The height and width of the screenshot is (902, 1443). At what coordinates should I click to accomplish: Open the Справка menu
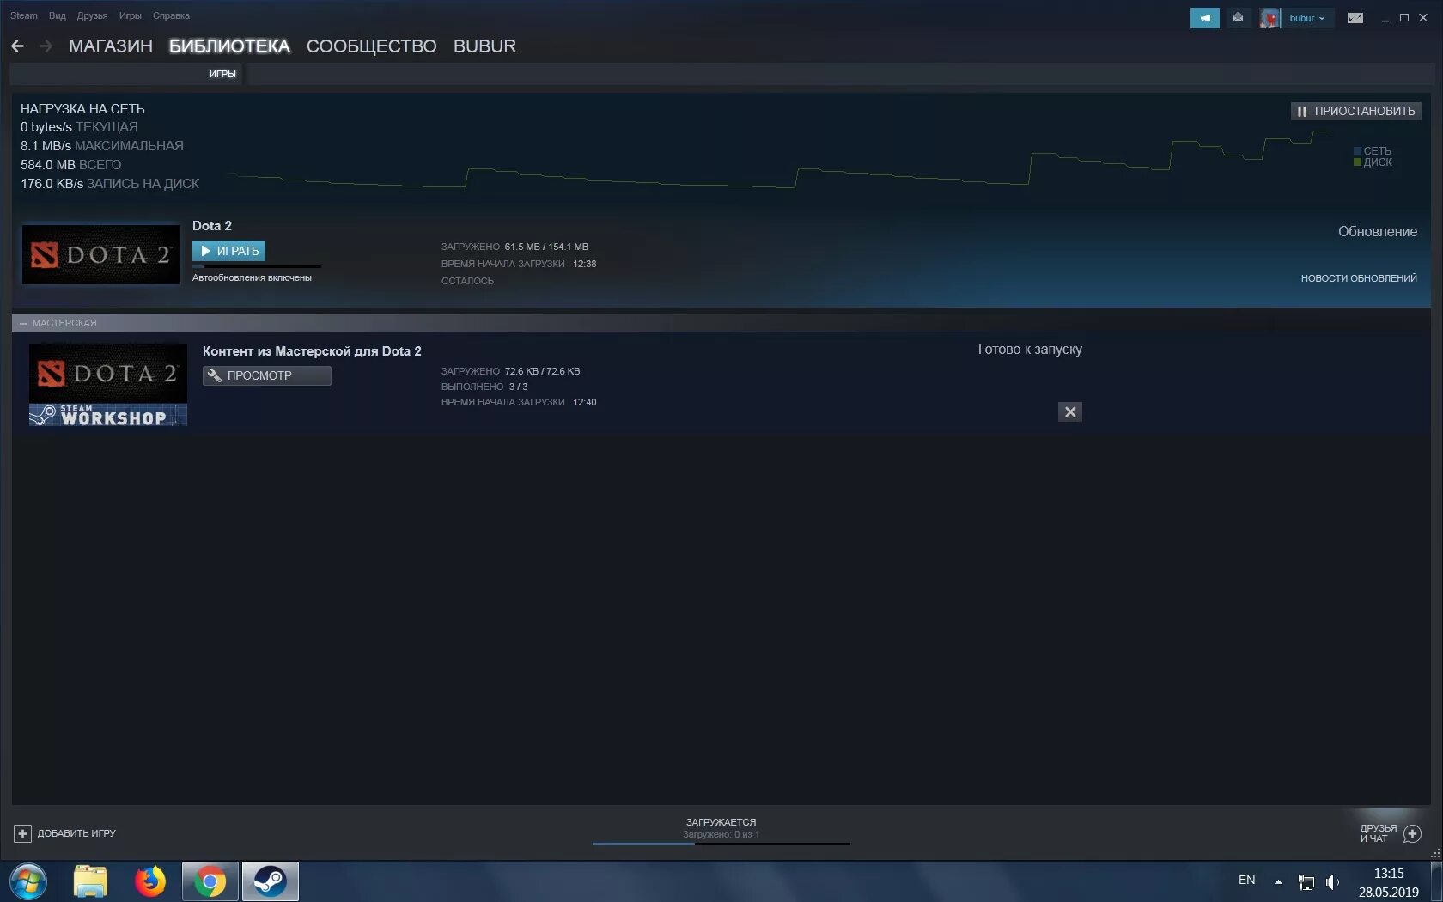(171, 15)
